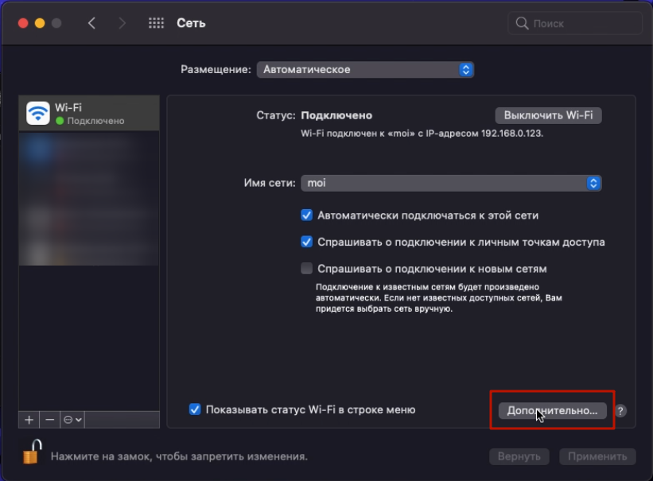Click the forward navigation arrow

122,23
